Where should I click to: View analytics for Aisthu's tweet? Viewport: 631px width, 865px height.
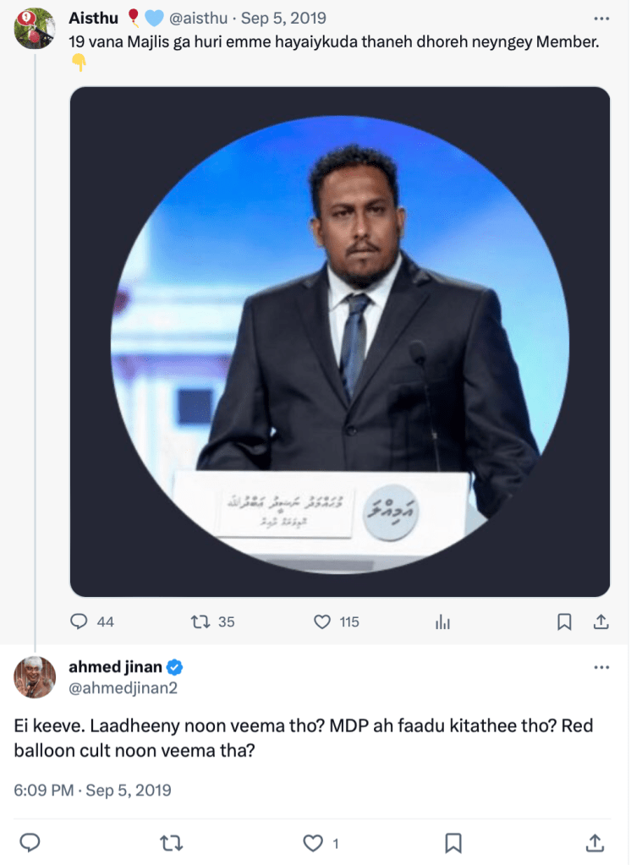click(x=442, y=621)
